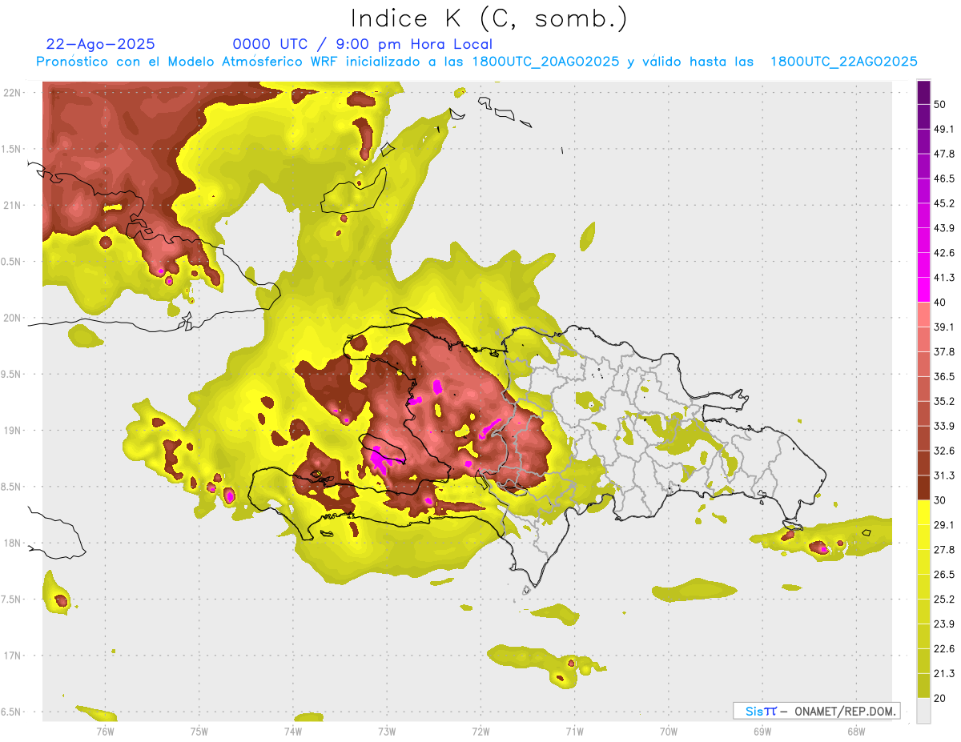Click the "Sistπ - ONAMET/REP.DOM." credit box
961x742 pixels.
click(816, 711)
